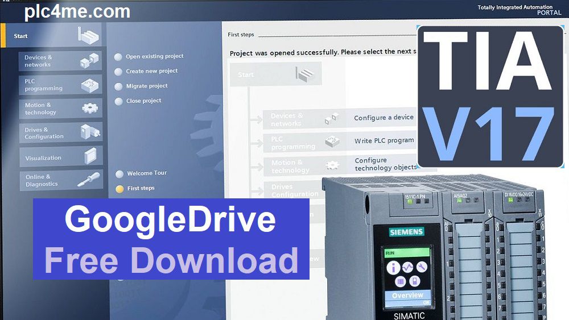The width and height of the screenshot is (569, 320).
Task: Click the gear icon beside Configure technology objects
Action: coord(332,165)
